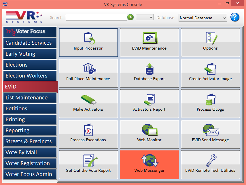Select the Early Voting menu item
Viewport: 246px width, 185px height.
[x=30, y=54]
